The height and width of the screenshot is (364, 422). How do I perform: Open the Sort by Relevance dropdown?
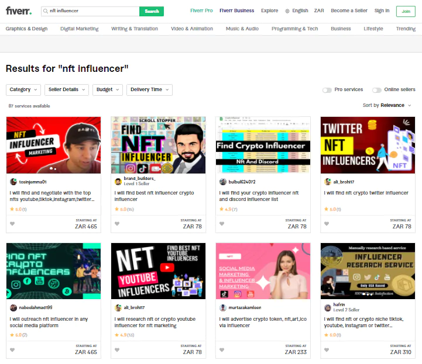click(x=387, y=105)
